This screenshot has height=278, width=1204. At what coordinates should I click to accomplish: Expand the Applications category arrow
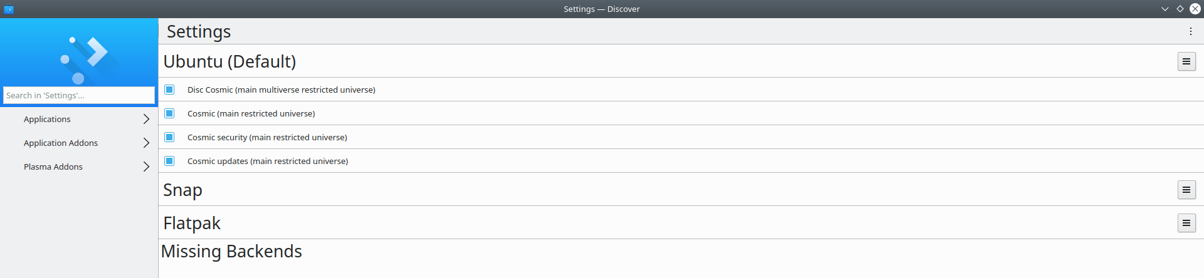point(146,119)
